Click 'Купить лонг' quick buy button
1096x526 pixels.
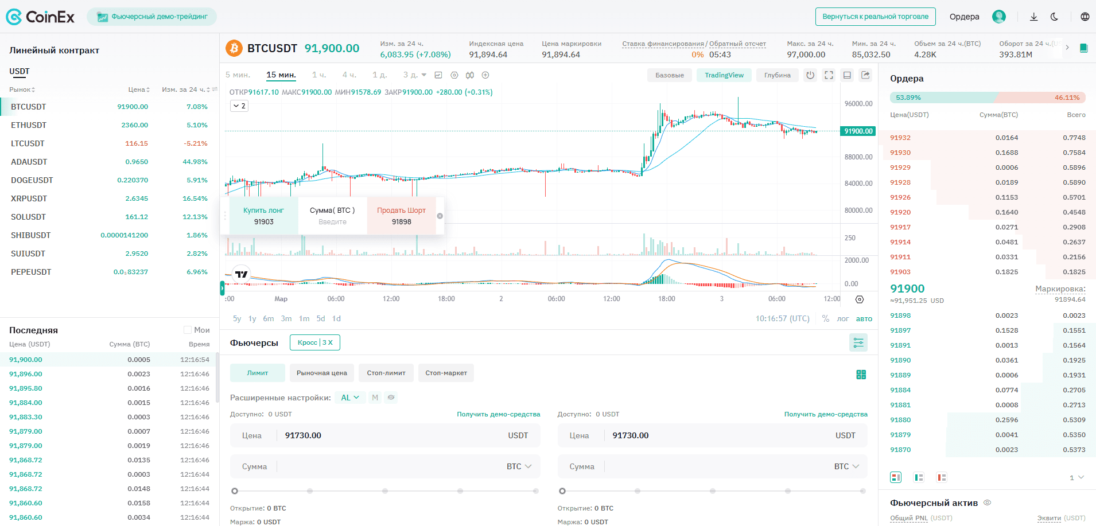264,216
